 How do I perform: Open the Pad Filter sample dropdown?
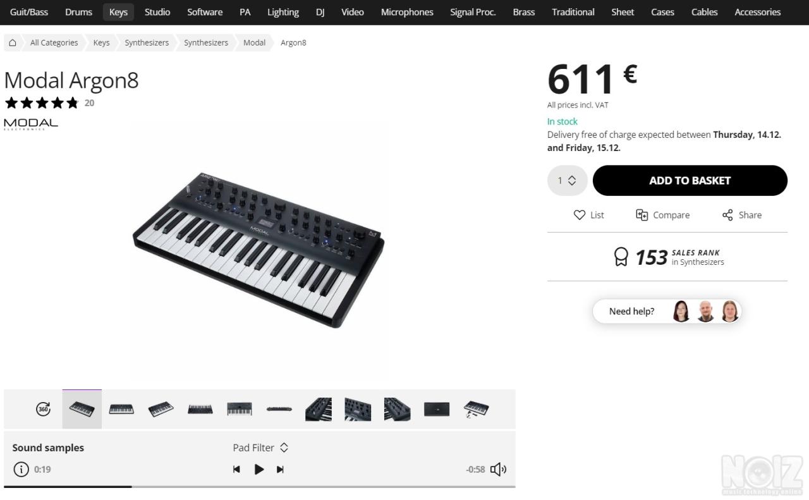260,448
